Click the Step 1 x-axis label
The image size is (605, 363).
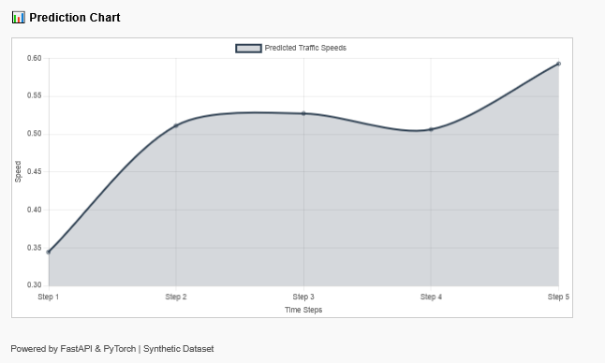tap(48, 297)
